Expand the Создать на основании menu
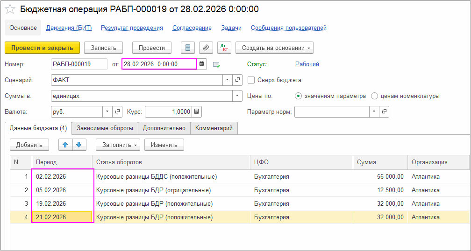471x251 pixels. click(x=274, y=48)
